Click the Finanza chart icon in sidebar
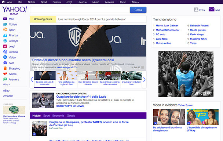The height and width of the screenshot is (141, 223). click(5, 35)
